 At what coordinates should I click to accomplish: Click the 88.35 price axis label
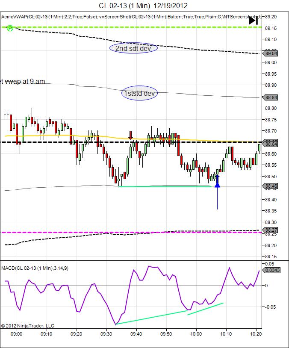point(271,211)
